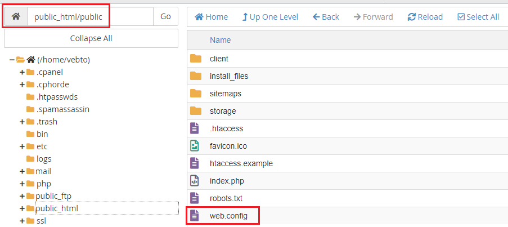Select the index.php code file icon
Viewport: 508px width, 227px height.
(x=195, y=181)
